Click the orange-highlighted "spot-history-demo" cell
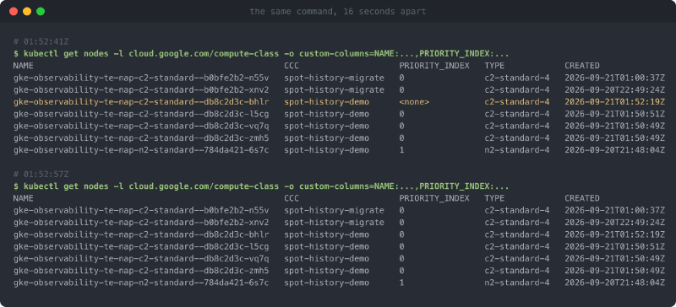 click(x=327, y=102)
